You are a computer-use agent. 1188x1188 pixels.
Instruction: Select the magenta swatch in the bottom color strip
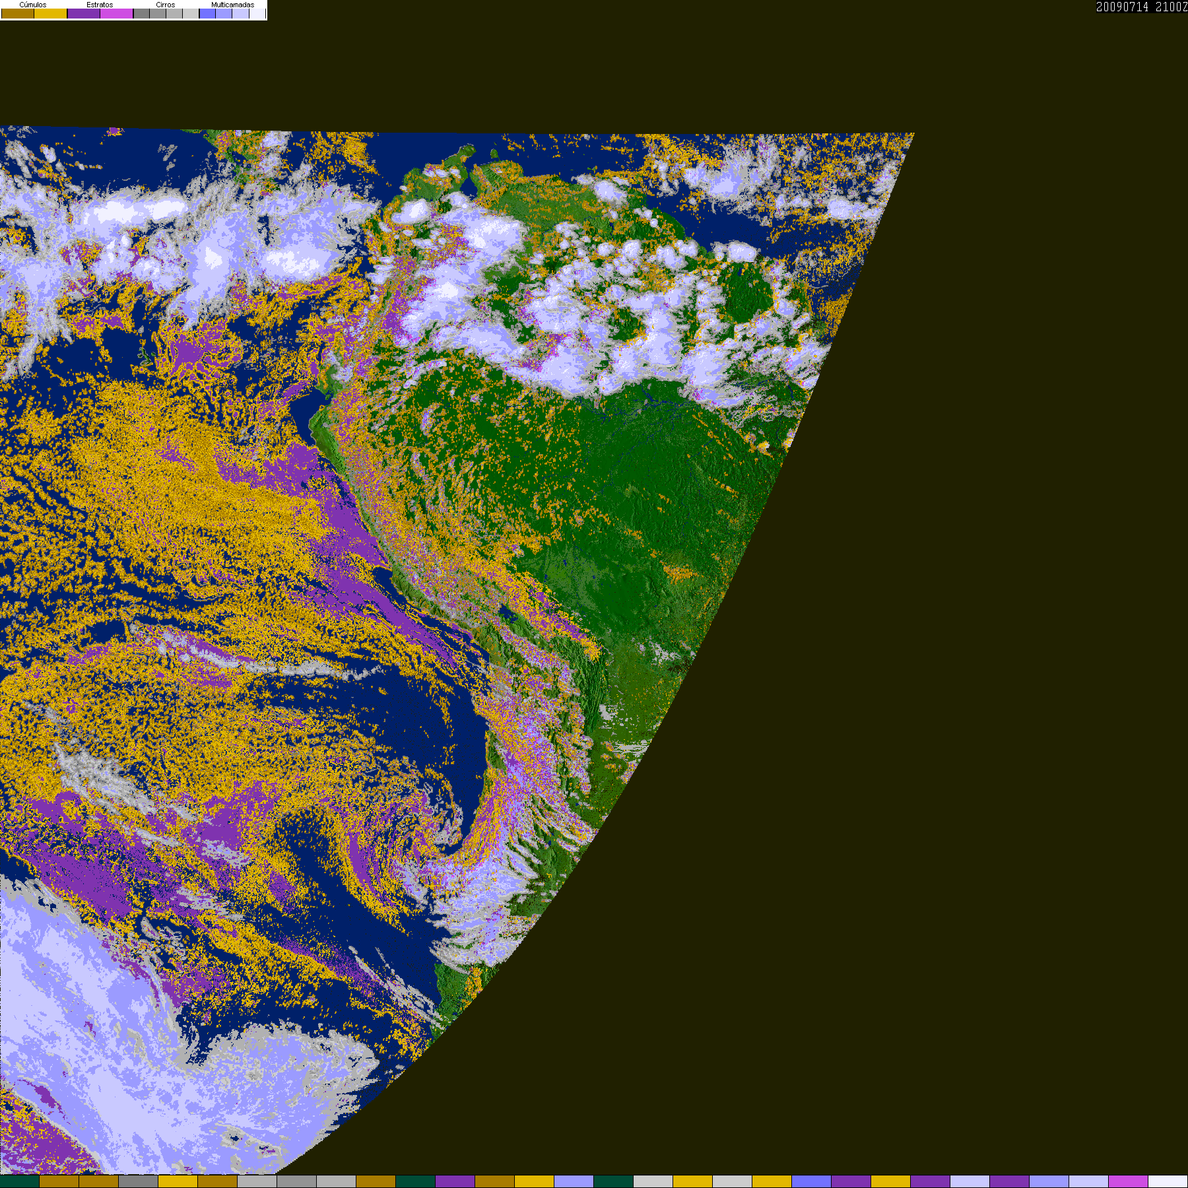pos(1129,1181)
